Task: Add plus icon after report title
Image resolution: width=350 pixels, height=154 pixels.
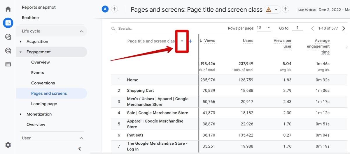Action: point(286,9)
